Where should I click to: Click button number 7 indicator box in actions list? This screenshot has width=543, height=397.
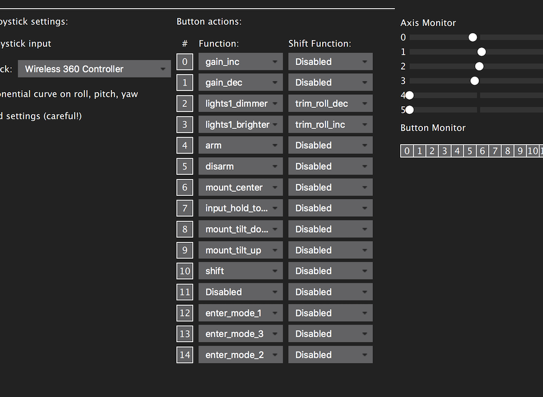(x=185, y=208)
